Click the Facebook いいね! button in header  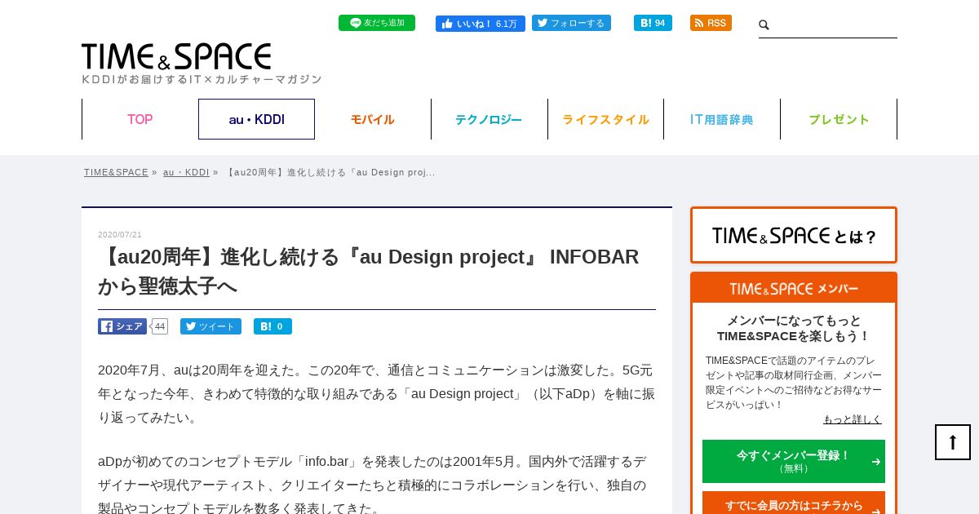(481, 24)
